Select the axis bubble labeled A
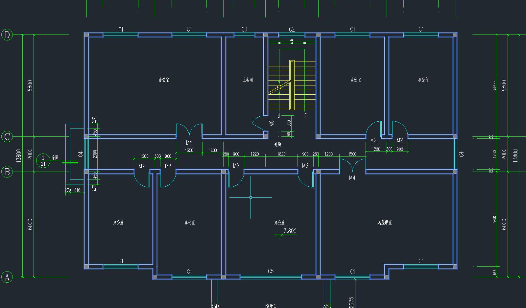Viewport: 526px width, 308px height. (7, 277)
